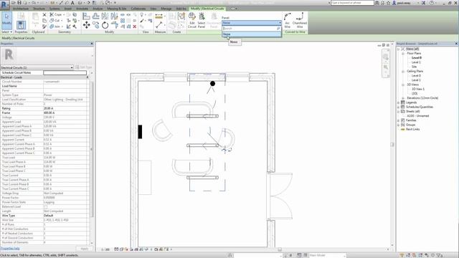The image size is (459, 258).
Task: Collapse the Views (all) tree node
Action: click(x=399, y=49)
